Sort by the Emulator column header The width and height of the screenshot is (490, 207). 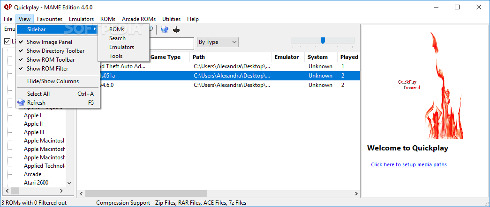pyautogui.click(x=288, y=57)
